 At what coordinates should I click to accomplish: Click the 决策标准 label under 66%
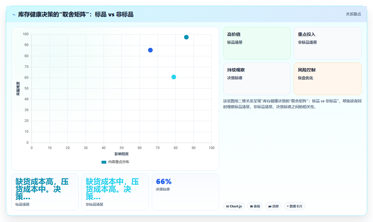coord(163,189)
